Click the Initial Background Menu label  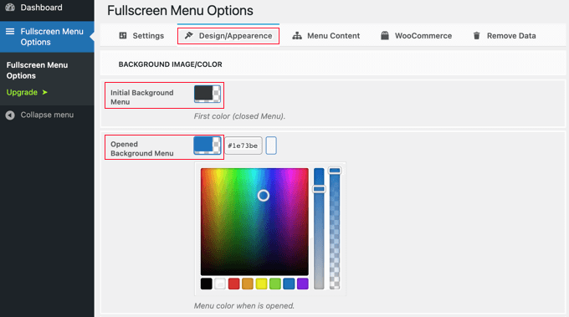142,97
